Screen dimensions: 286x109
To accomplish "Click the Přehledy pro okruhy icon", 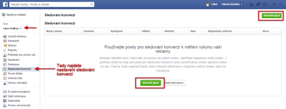I will [5, 55].
